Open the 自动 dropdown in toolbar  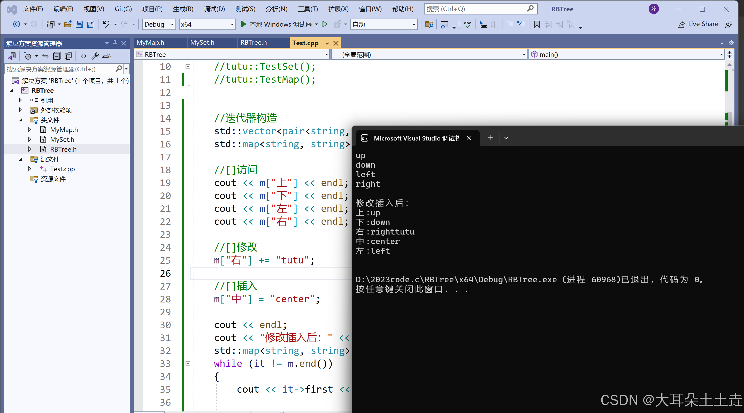(x=384, y=24)
